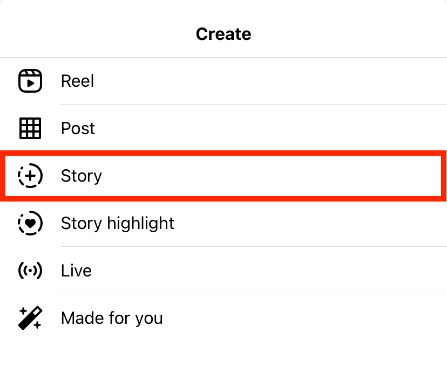Select the Made for you text label
The image size is (447, 388).
coord(112,318)
